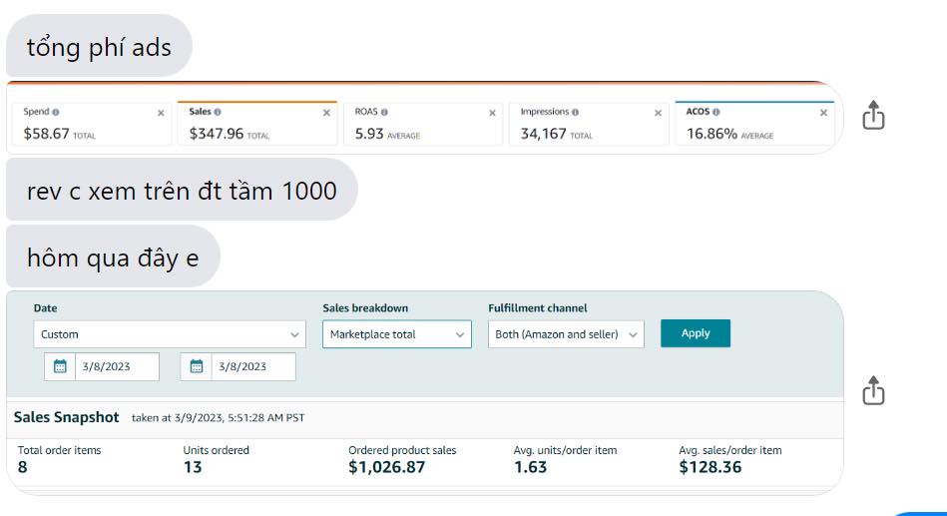Close the ROAS metric card
Image resolution: width=947 pixels, height=516 pixels.
click(x=492, y=113)
